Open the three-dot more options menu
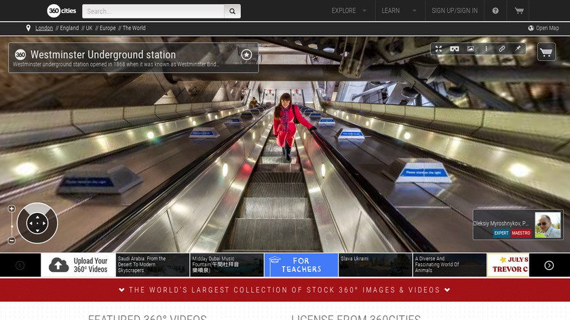Screen dimensions: 570x320 (486, 49)
